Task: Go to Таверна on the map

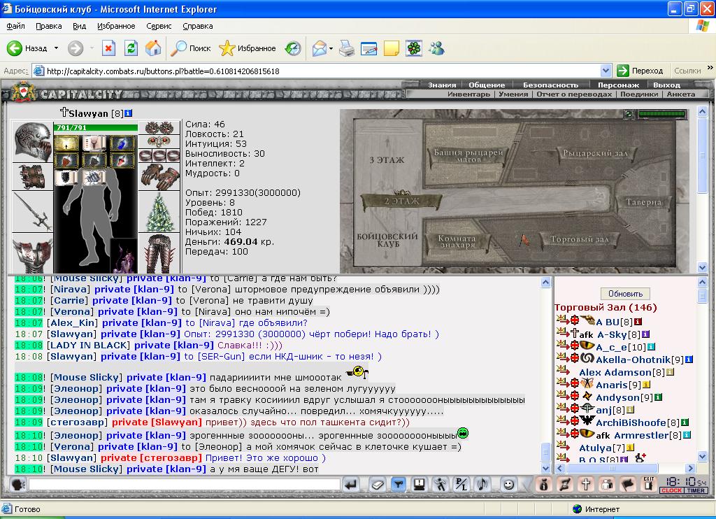Action: (643, 202)
